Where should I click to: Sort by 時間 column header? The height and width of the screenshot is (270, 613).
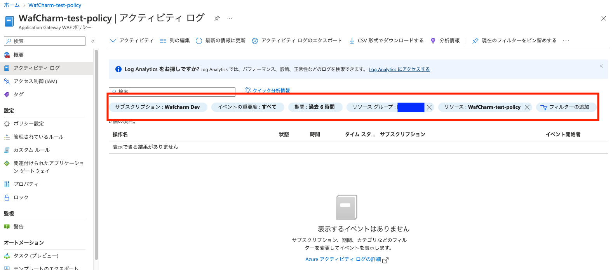coord(315,134)
